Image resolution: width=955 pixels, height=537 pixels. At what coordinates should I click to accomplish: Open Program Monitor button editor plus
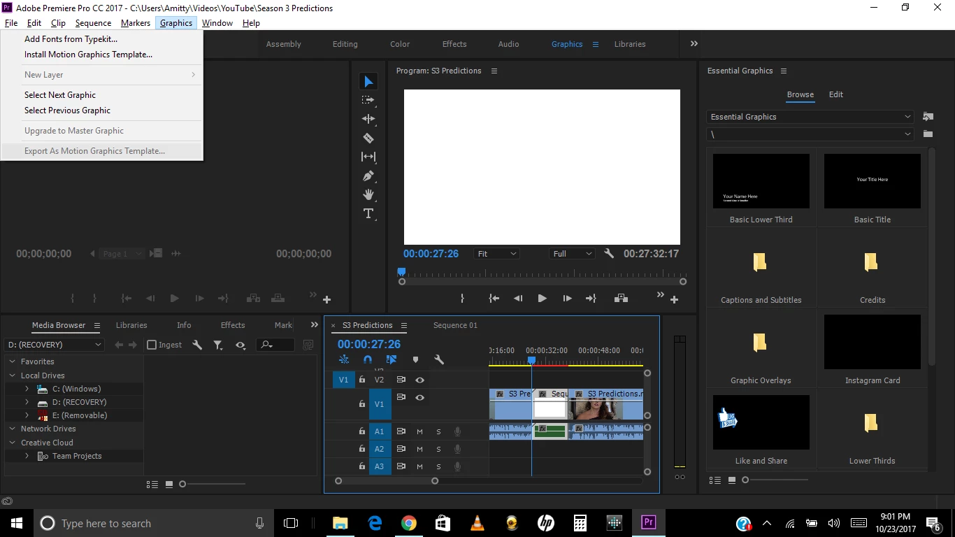pos(674,299)
